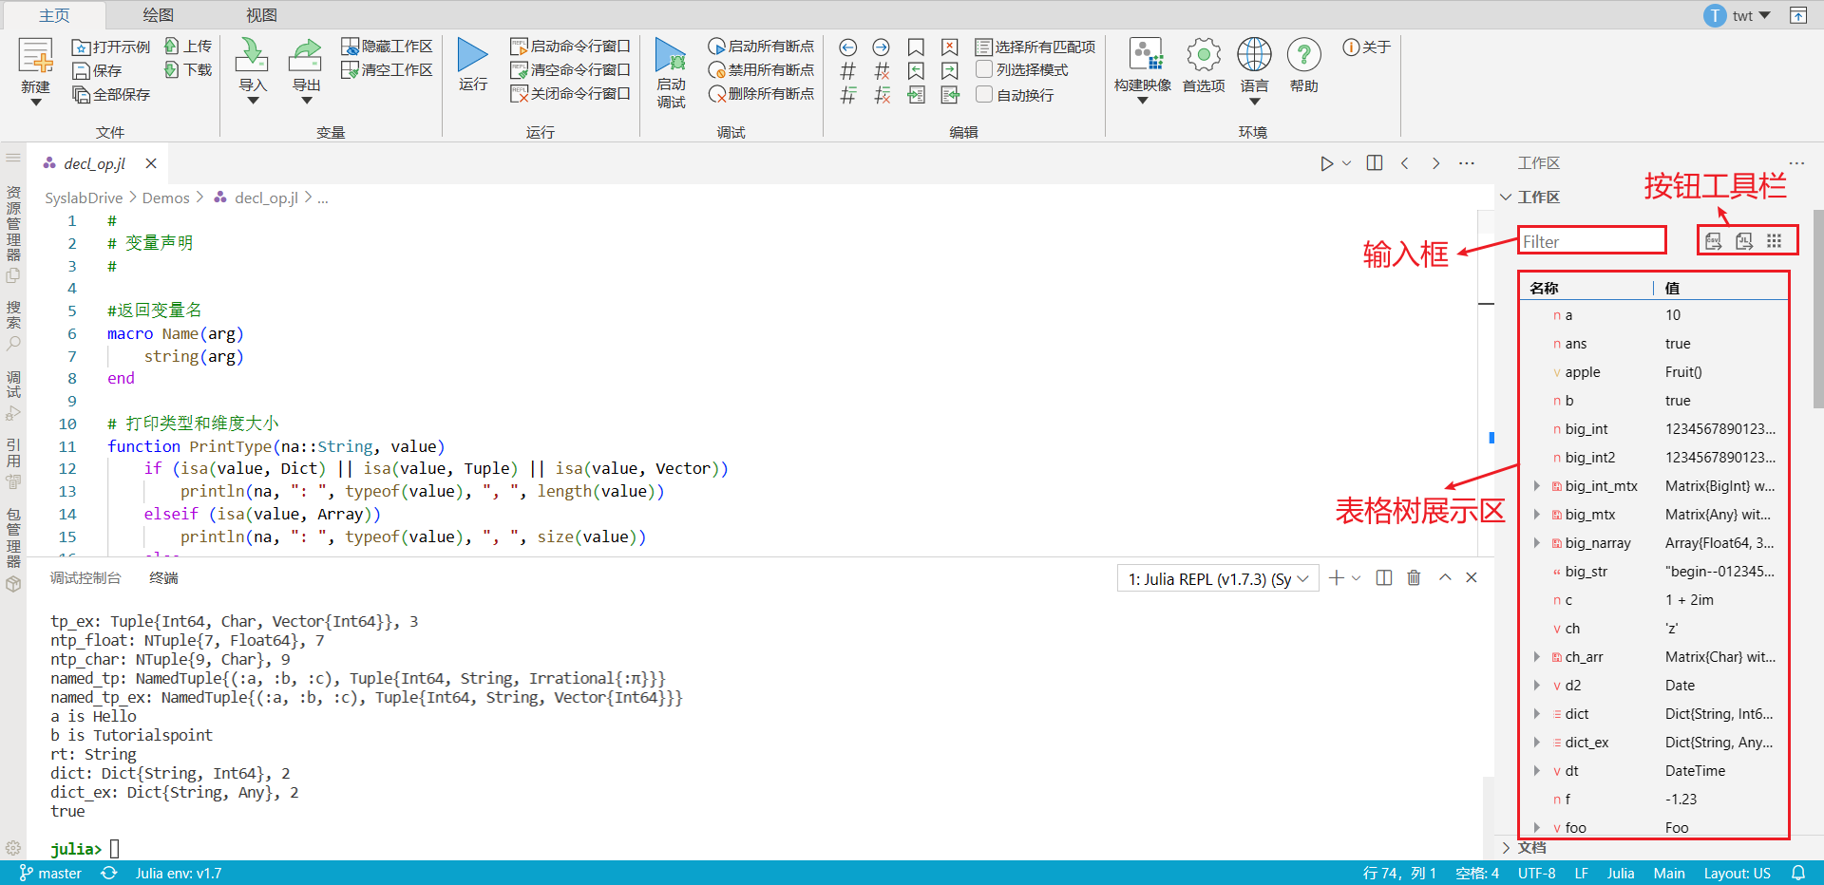Click the grid view icon in the workspace toolbar

point(1774,241)
